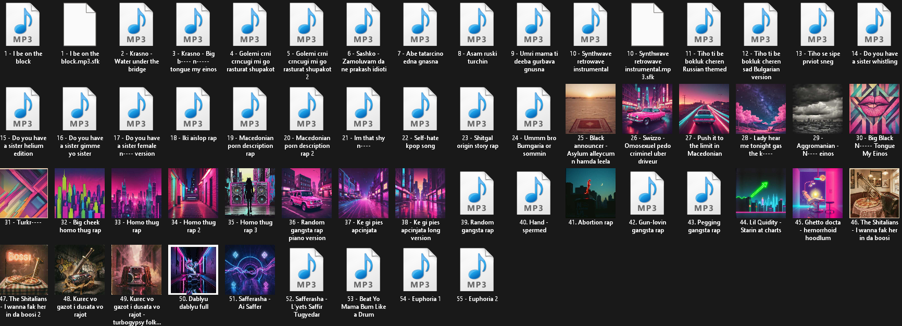Screen dimensions: 902x326
Task: Select MP3 '43. Pegging gangsta rap'
Action: pos(704,194)
